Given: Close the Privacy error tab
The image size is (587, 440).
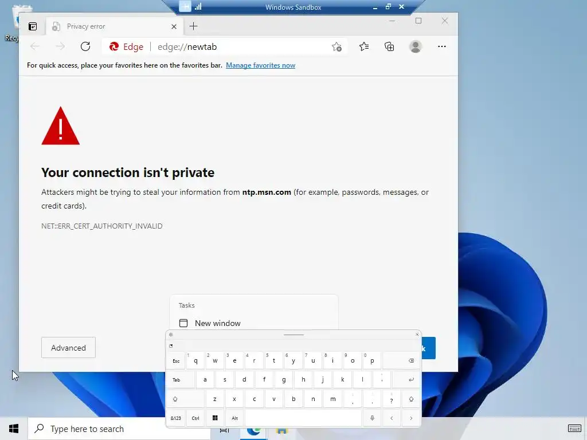Looking at the screenshot, I should 174,26.
